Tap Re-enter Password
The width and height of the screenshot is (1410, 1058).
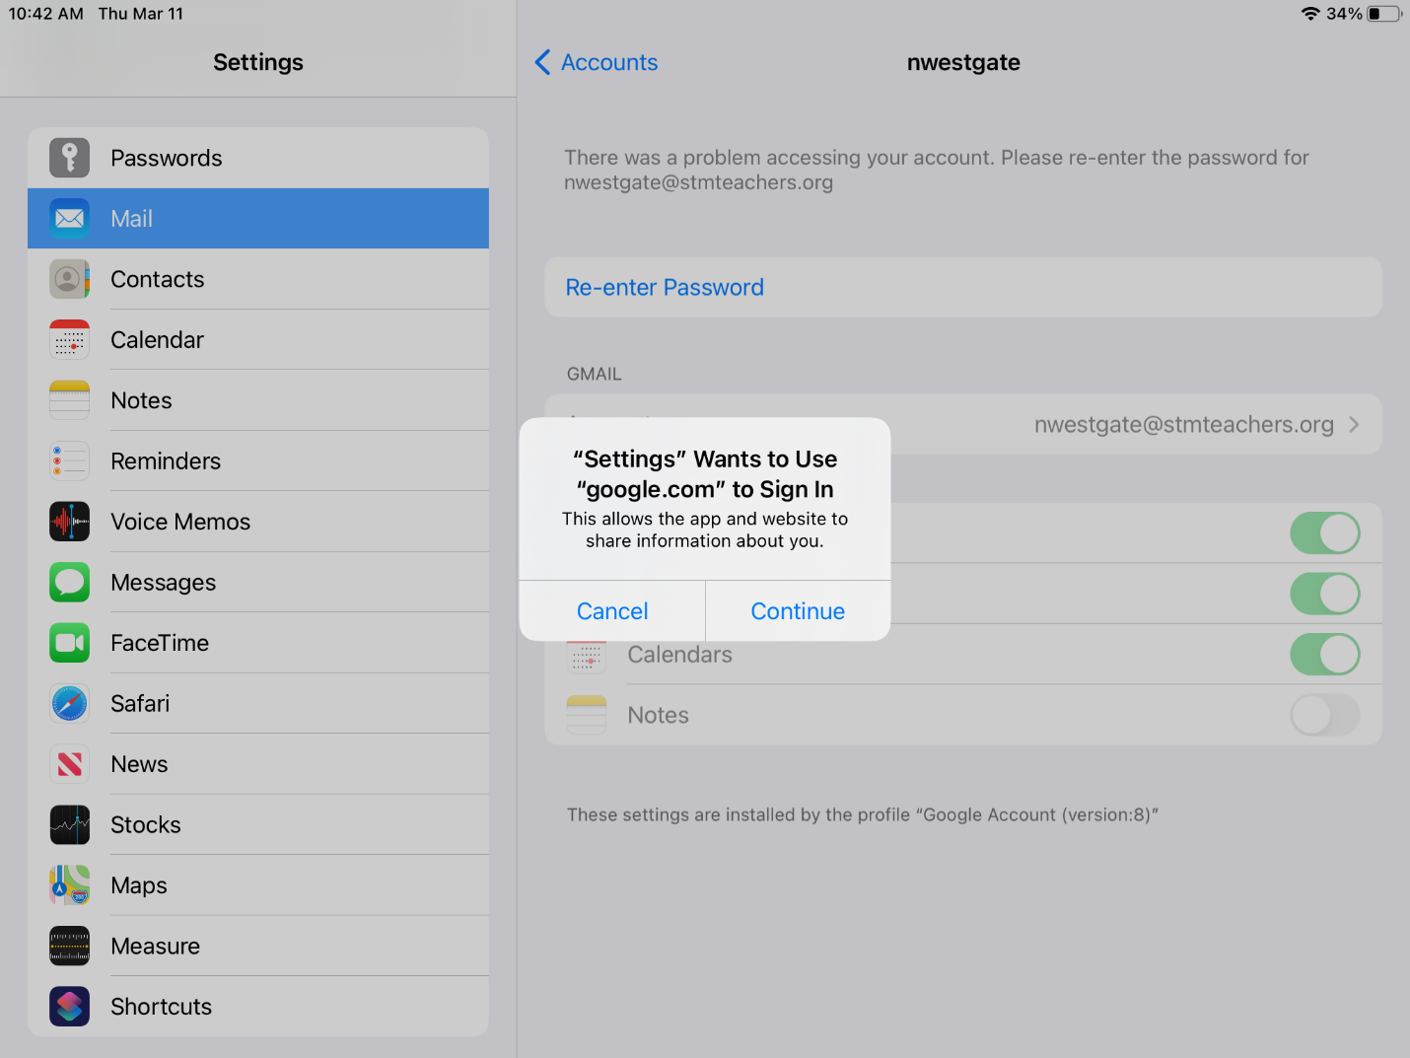pos(963,287)
